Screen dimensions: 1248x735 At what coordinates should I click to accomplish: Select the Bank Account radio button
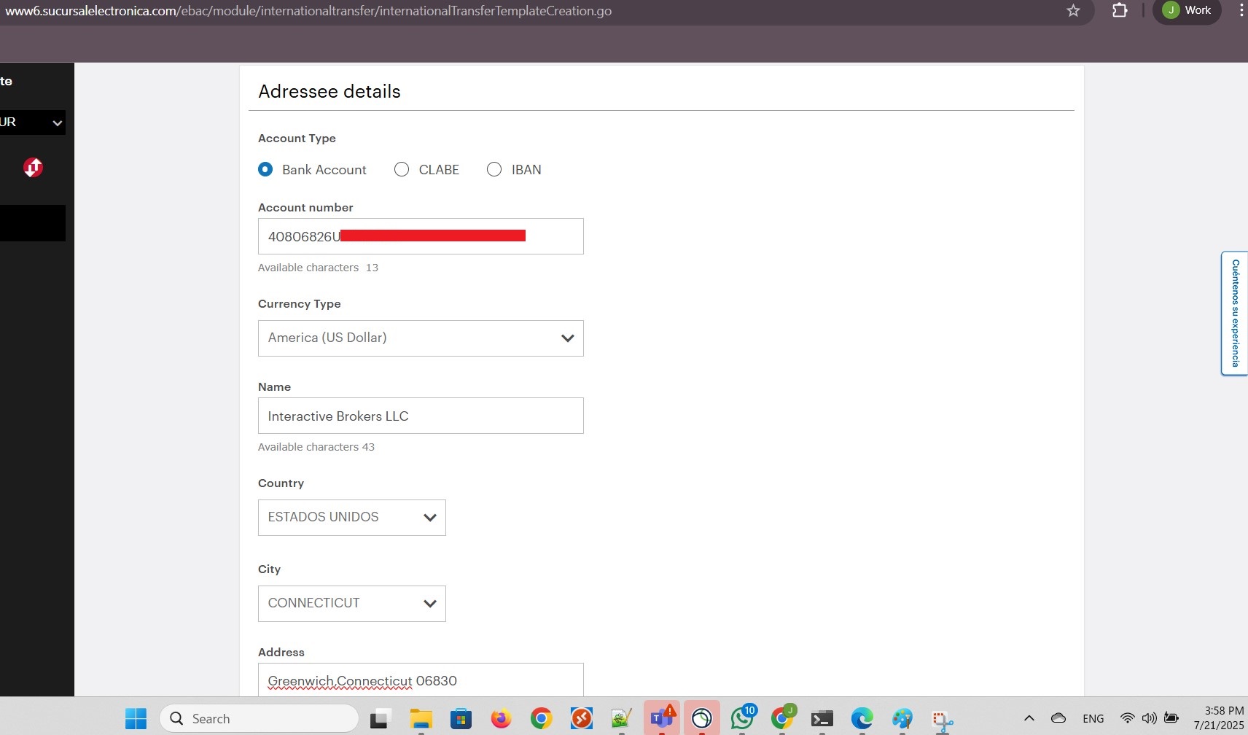point(265,169)
